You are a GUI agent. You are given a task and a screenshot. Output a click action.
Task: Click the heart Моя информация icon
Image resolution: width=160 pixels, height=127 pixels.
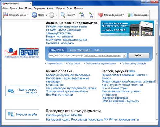tap(101, 15)
